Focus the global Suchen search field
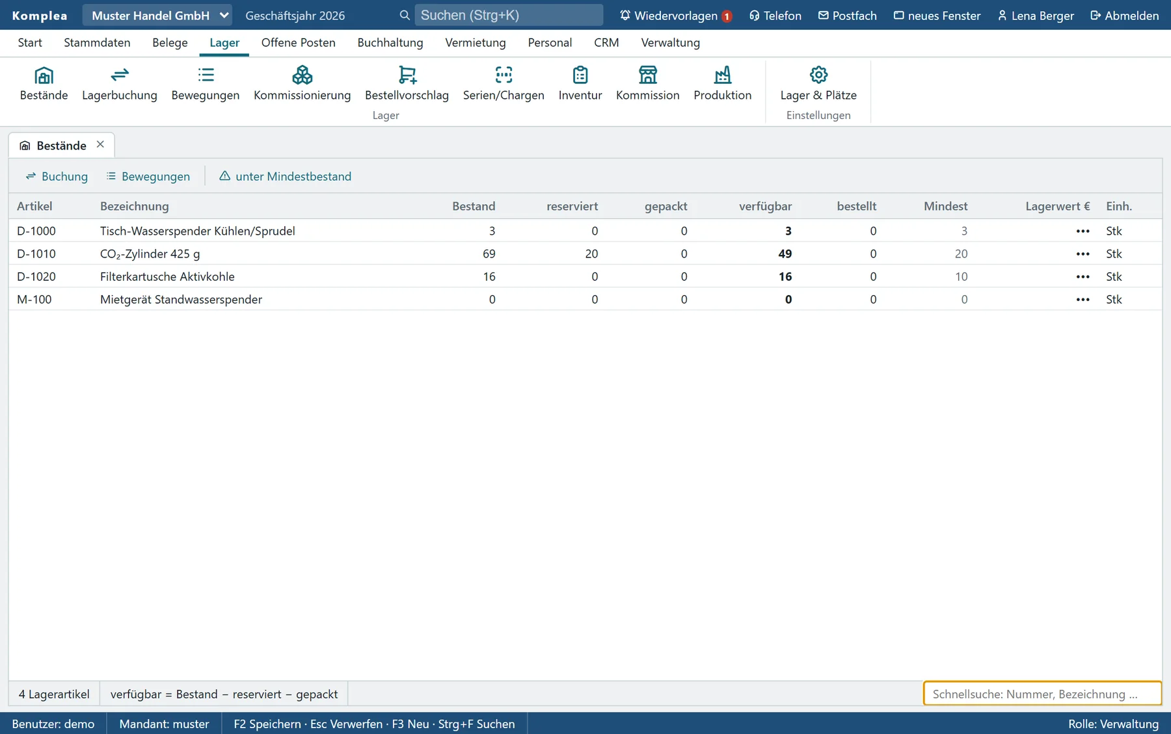1171x734 pixels. pyautogui.click(x=509, y=15)
